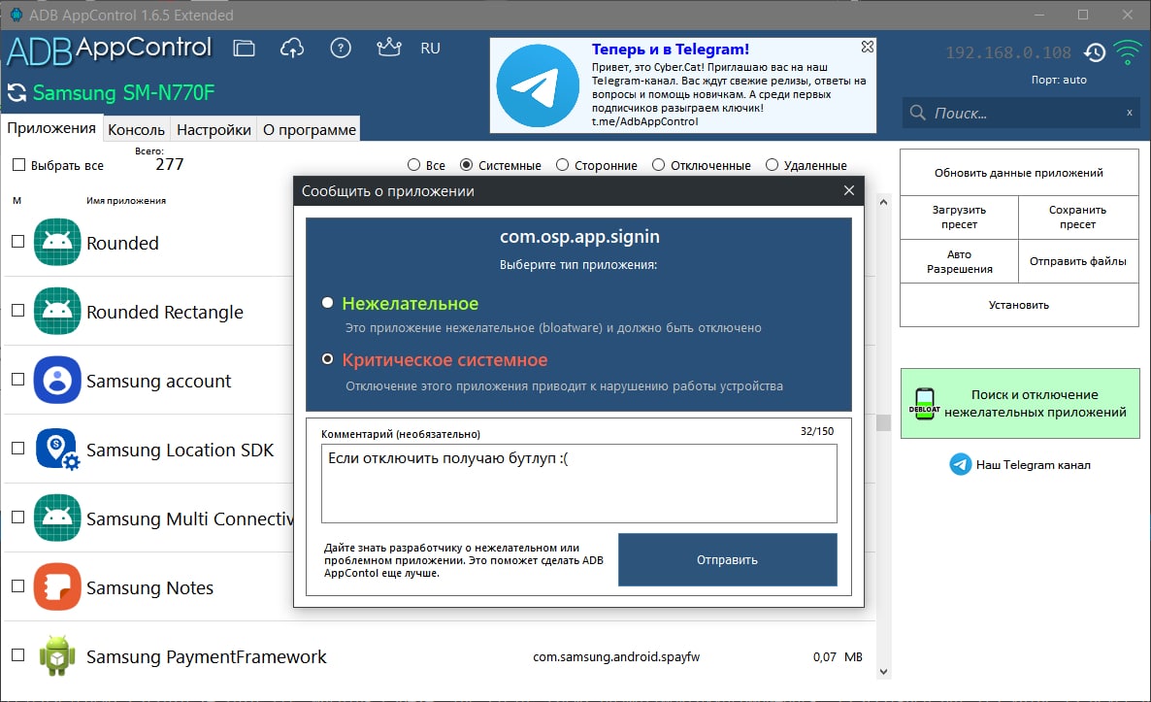1151x702 pixels.
Task: Choose the Критическое системное app type option
Action: pyautogui.click(x=327, y=359)
